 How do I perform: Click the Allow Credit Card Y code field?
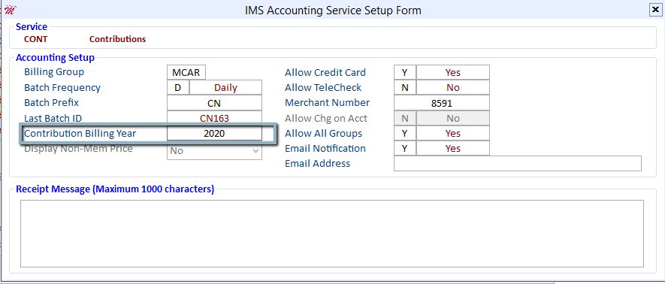point(405,72)
